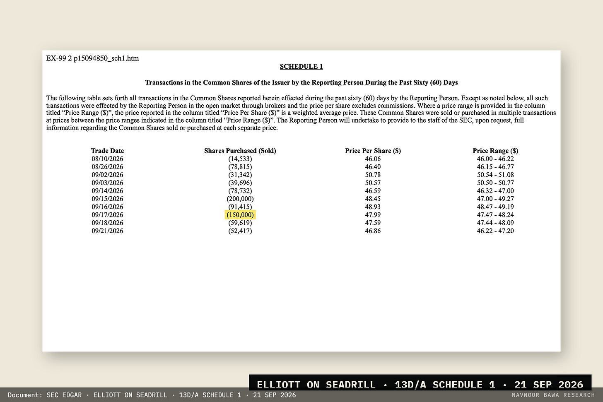This screenshot has width=603, height=402.
Task: Click the price range 48.47 - 49.19
Action: click(495, 207)
